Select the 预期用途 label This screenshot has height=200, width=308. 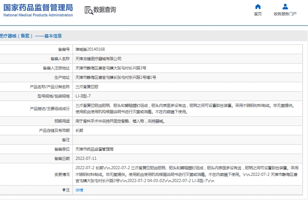pos(62,121)
